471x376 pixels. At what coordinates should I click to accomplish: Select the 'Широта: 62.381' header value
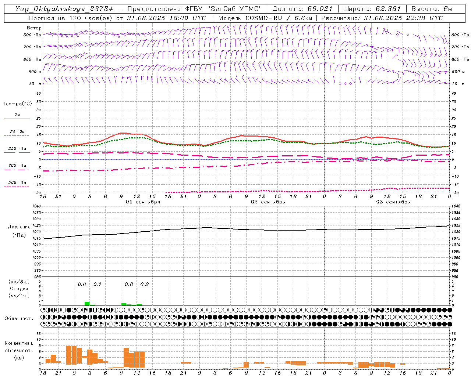tap(372, 9)
